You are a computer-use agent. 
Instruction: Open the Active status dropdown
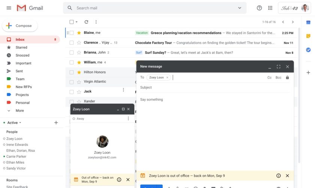click(x=14, y=123)
